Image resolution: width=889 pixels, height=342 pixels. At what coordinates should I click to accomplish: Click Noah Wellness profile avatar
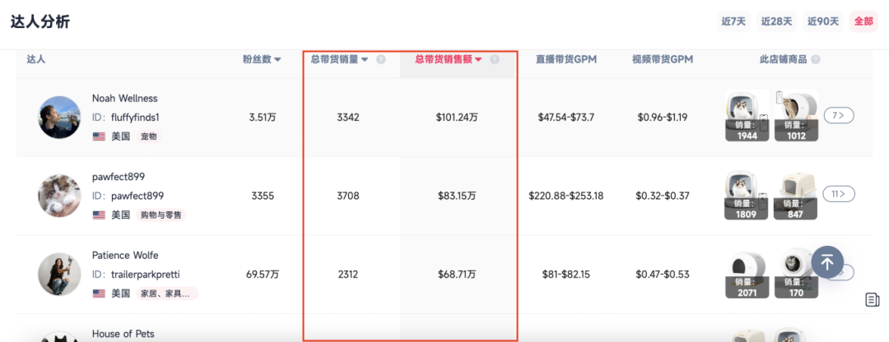point(59,118)
